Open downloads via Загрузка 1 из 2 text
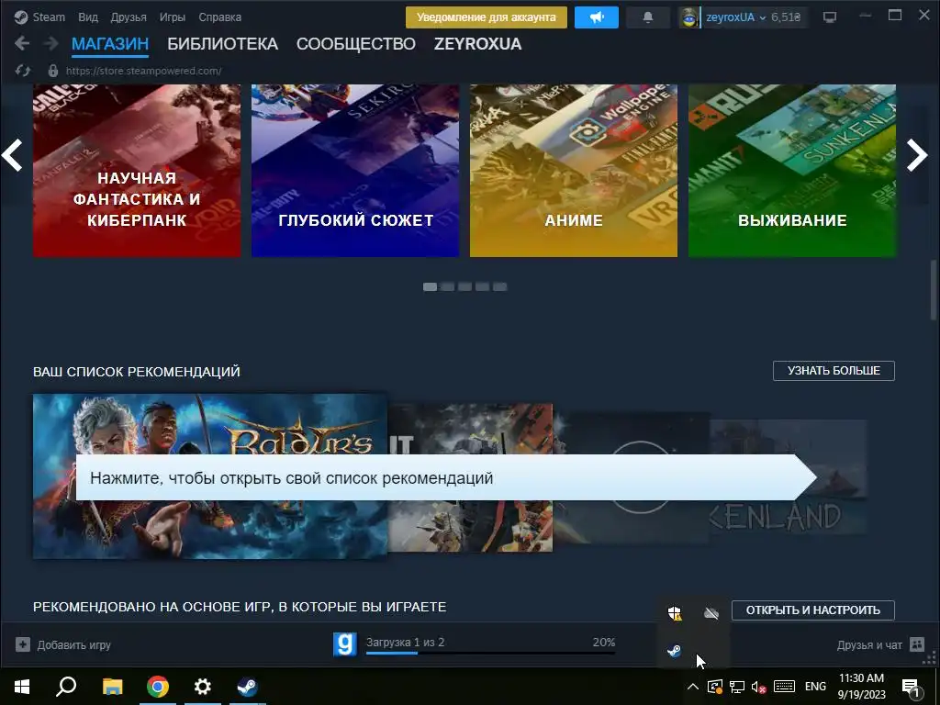This screenshot has width=940, height=705. (405, 642)
